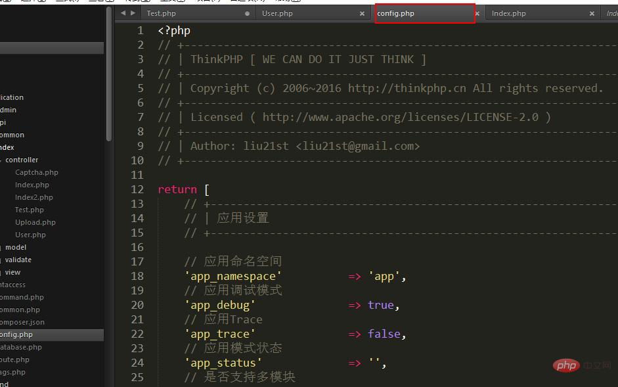This screenshot has width=618, height=387.
Task: Go to previous tab with left arrow
Action: pyautogui.click(x=123, y=13)
